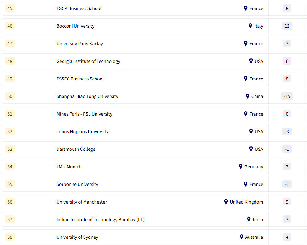Select University Paris-Saclay
307x245 pixels.
click(x=80, y=44)
